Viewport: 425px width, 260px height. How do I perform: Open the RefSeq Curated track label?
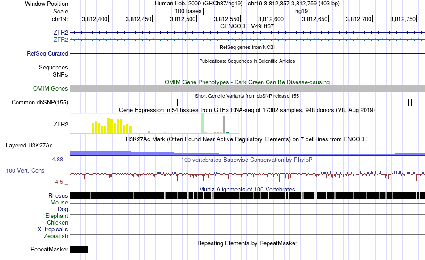47,53
